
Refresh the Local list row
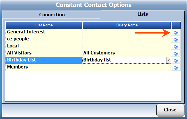pos(176,46)
